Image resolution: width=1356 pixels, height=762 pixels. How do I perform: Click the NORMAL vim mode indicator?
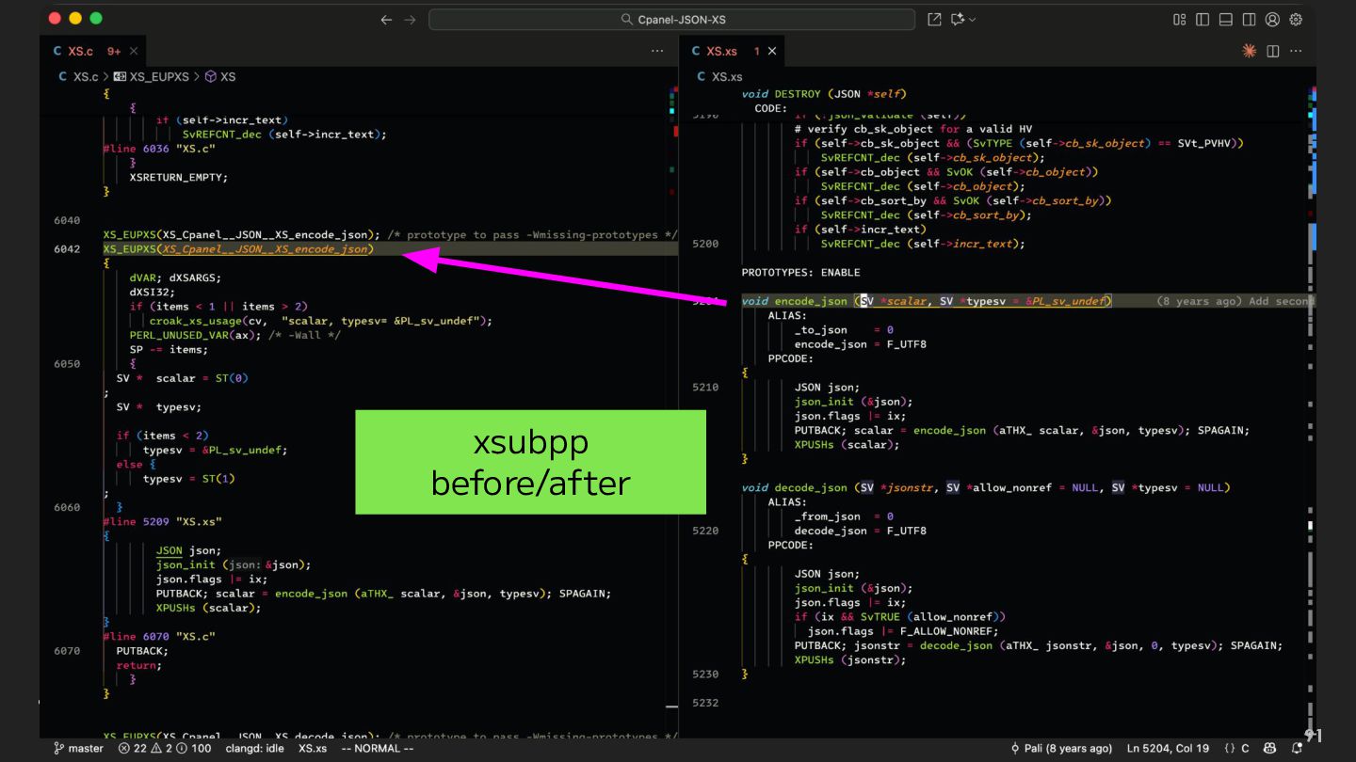click(x=377, y=748)
